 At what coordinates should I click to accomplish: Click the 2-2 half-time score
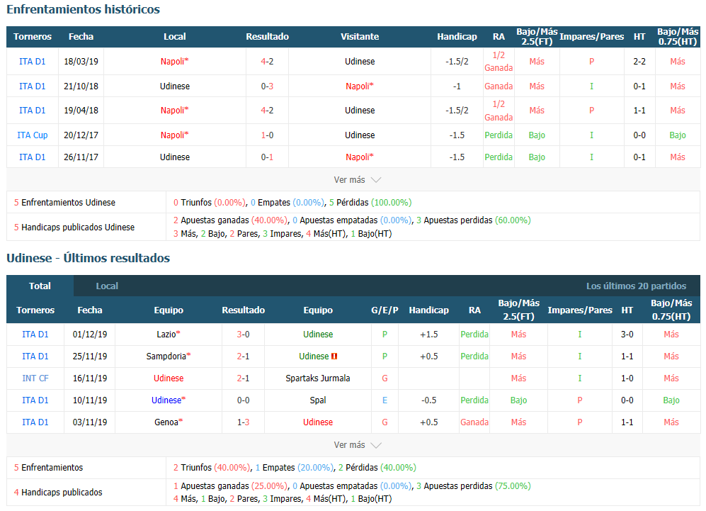point(639,61)
